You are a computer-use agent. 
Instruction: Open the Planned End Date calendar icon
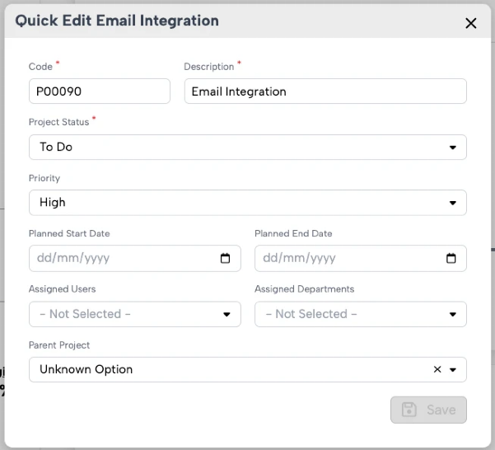coord(451,258)
